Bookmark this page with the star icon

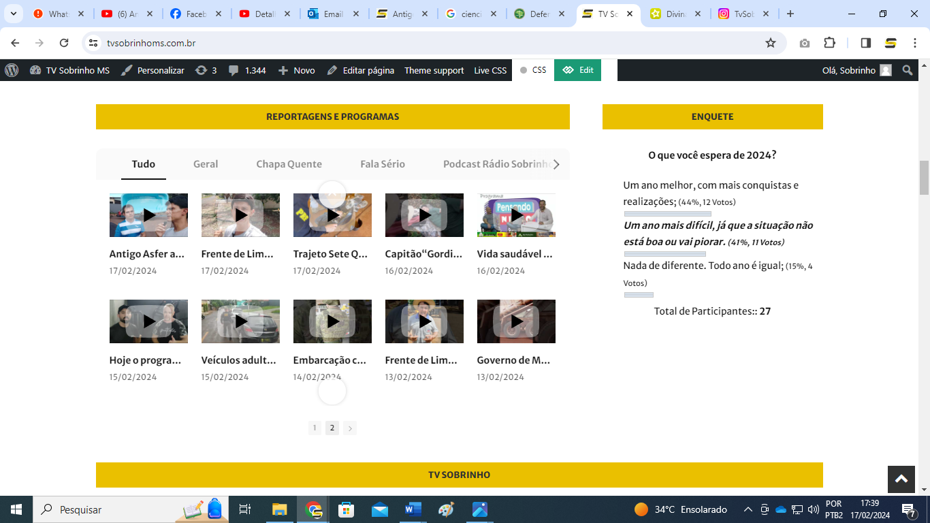pos(771,43)
